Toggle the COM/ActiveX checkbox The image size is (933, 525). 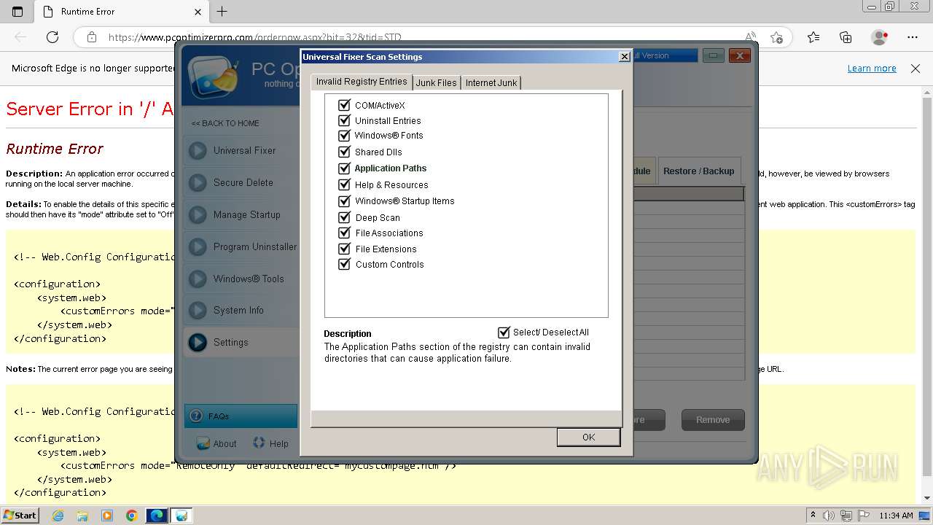(345, 105)
